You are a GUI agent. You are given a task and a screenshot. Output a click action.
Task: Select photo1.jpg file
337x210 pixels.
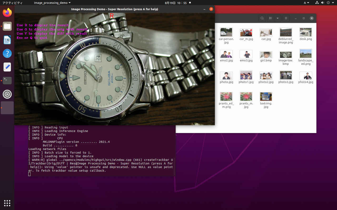(x=246, y=77)
